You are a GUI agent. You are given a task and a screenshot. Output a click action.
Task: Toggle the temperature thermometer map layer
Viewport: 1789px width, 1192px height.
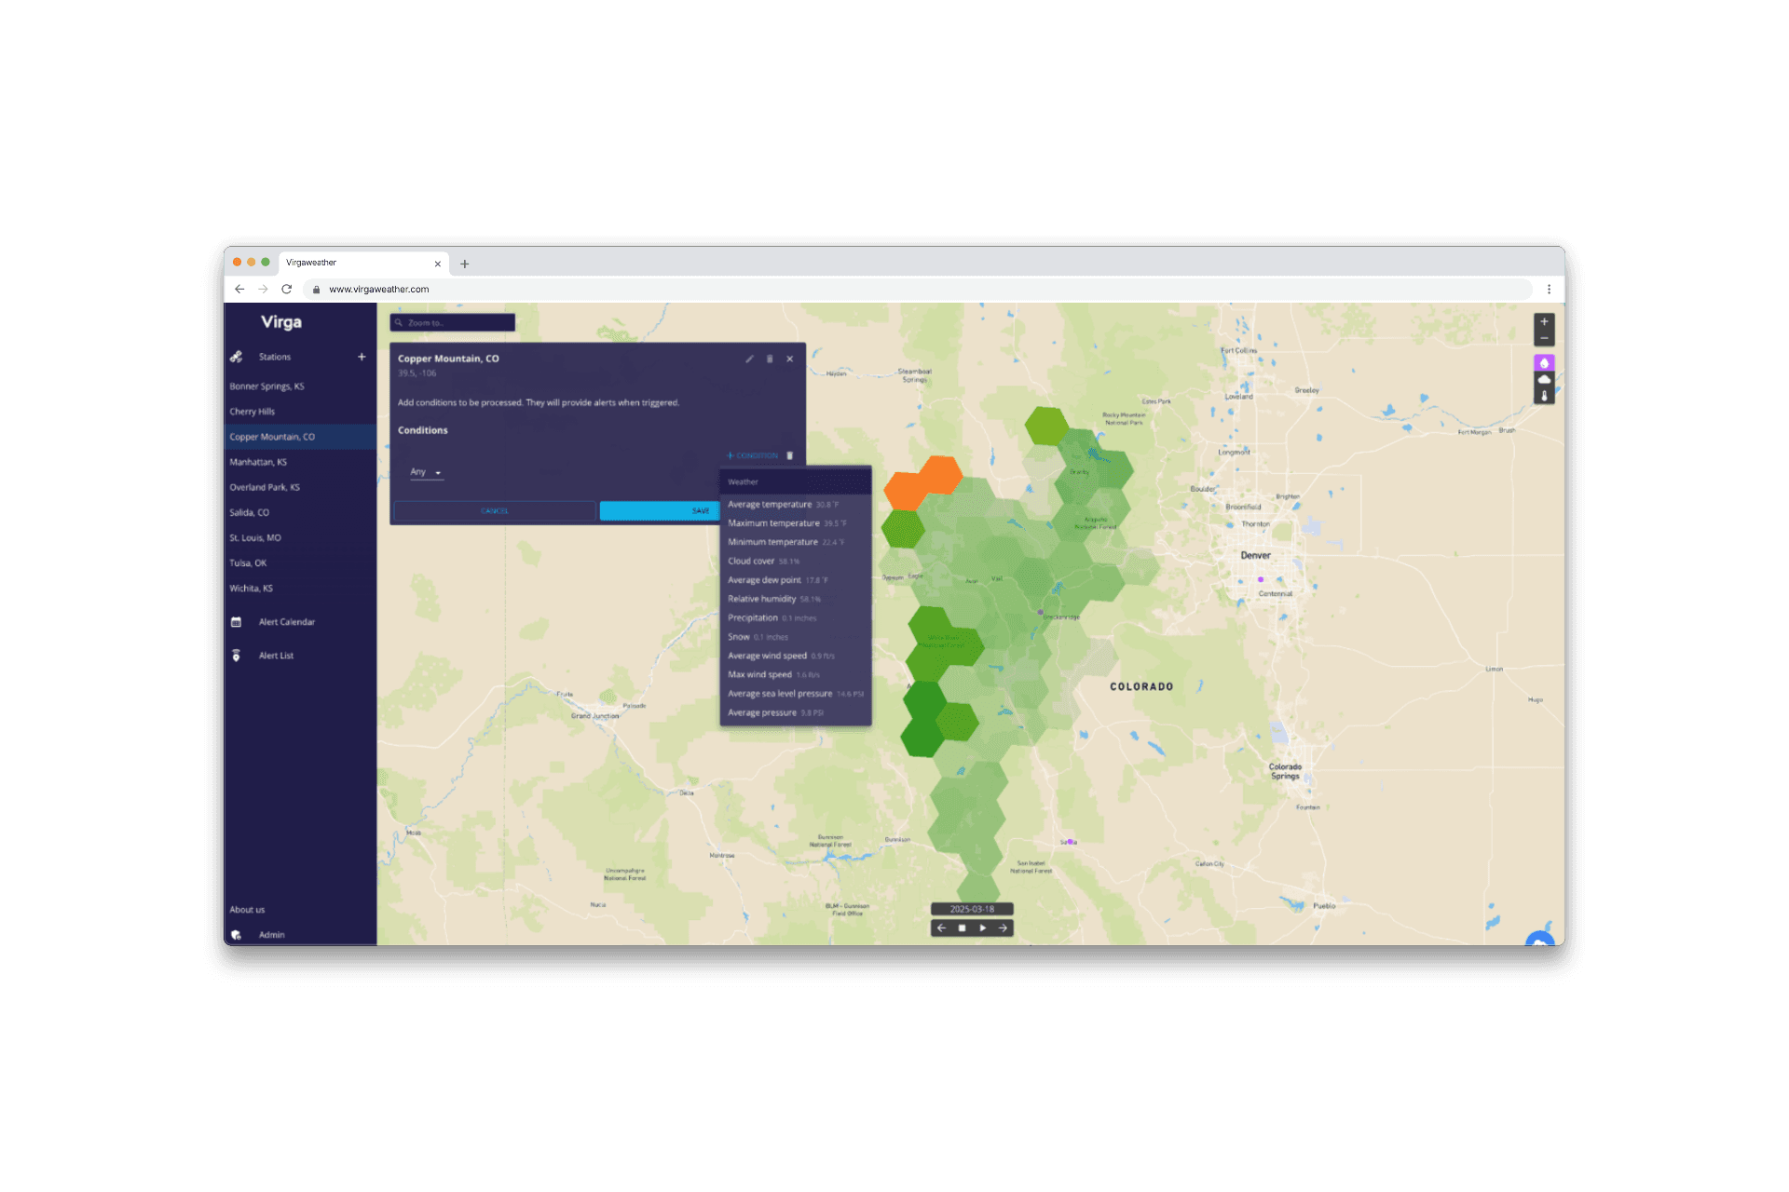(1544, 396)
